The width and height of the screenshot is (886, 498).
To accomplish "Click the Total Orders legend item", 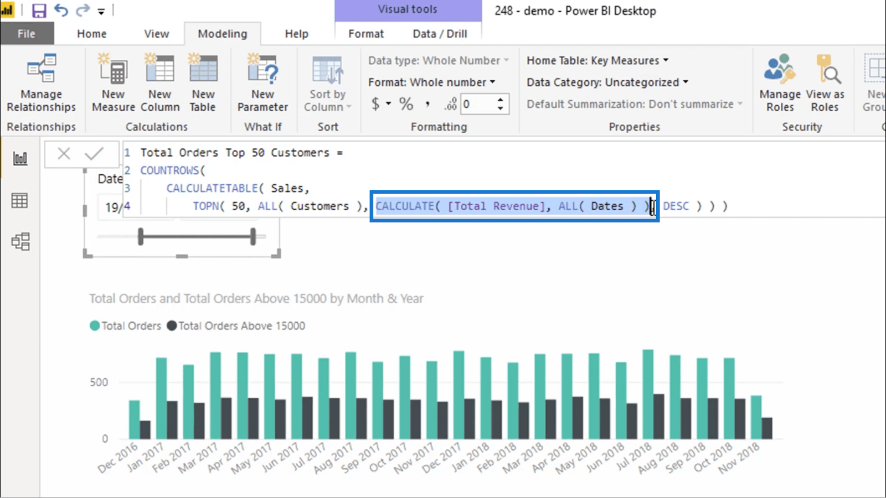I will click(126, 326).
